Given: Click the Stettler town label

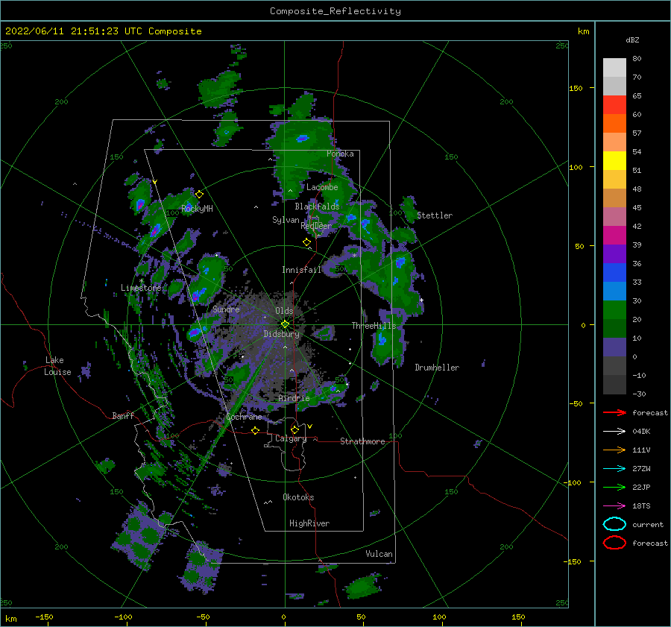Looking at the screenshot, I should coord(435,215).
